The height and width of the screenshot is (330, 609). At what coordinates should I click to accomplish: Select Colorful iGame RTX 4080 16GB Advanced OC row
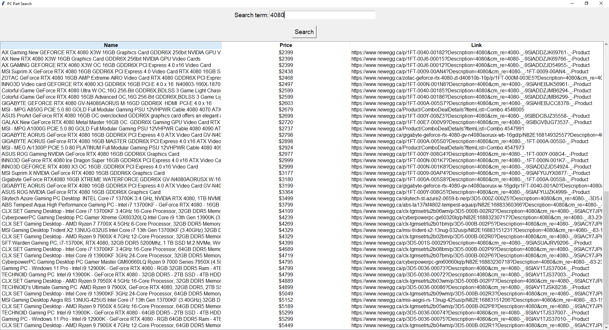click(x=301, y=97)
